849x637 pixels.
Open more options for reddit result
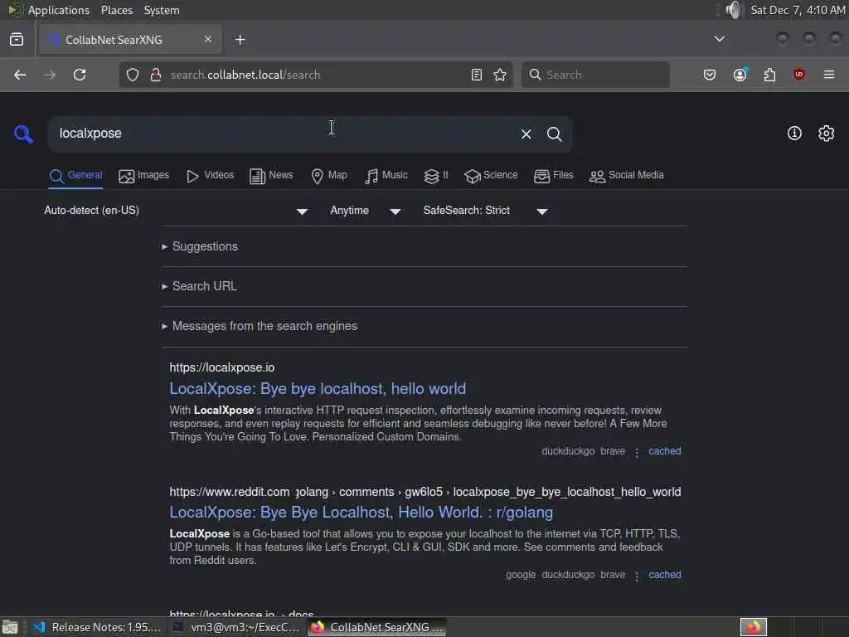click(x=637, y=576)
